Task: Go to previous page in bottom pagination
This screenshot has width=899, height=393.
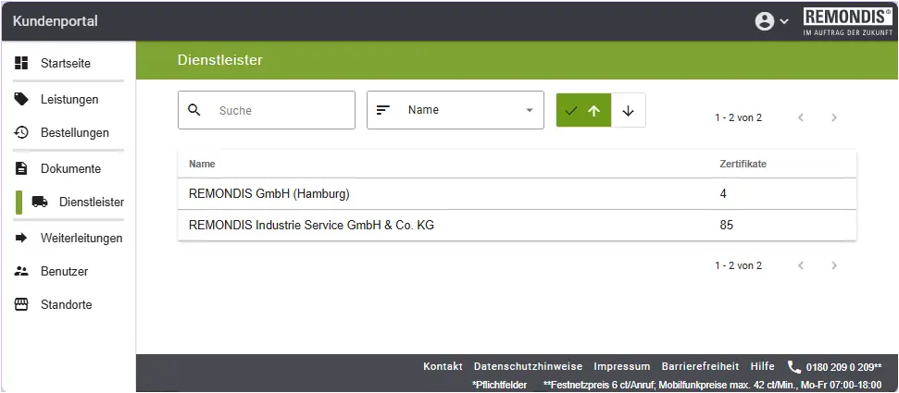Action: [x=800, y=265]
